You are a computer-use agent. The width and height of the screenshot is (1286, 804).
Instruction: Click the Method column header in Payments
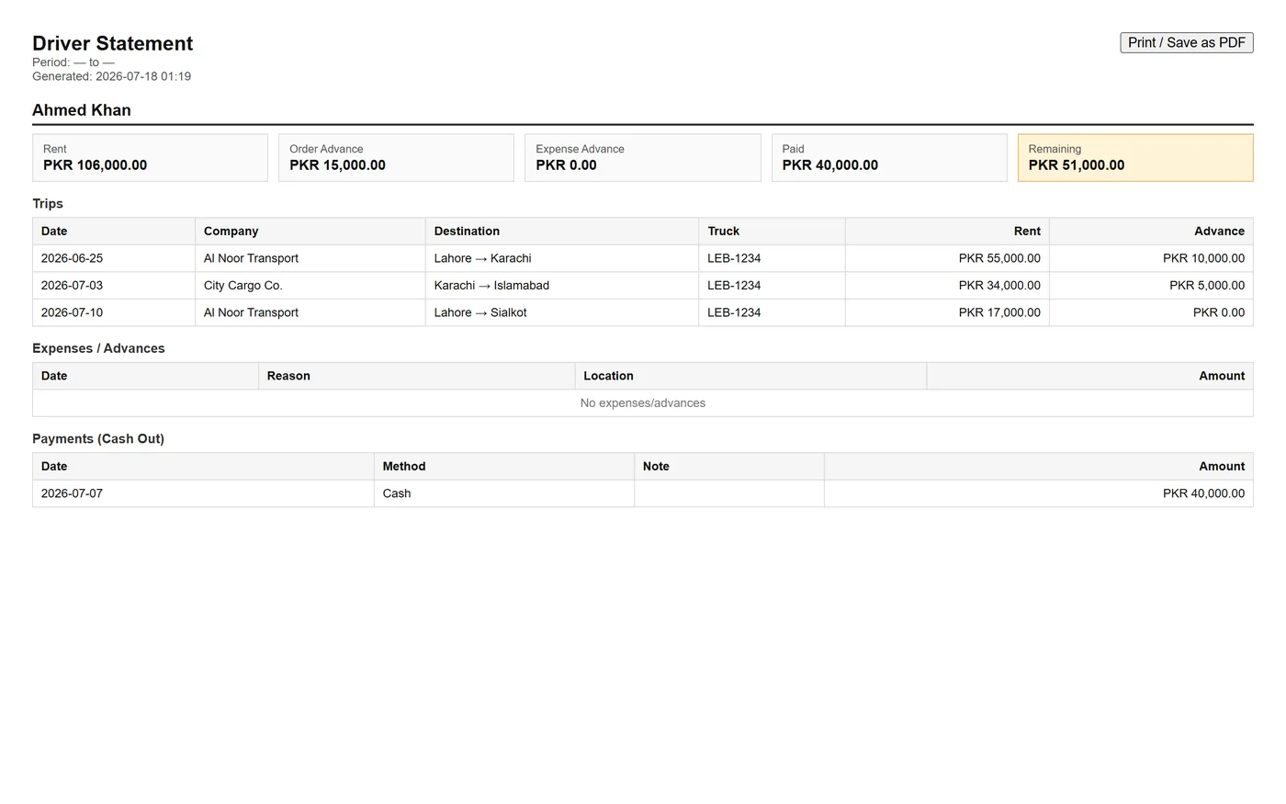click(504, 467)
